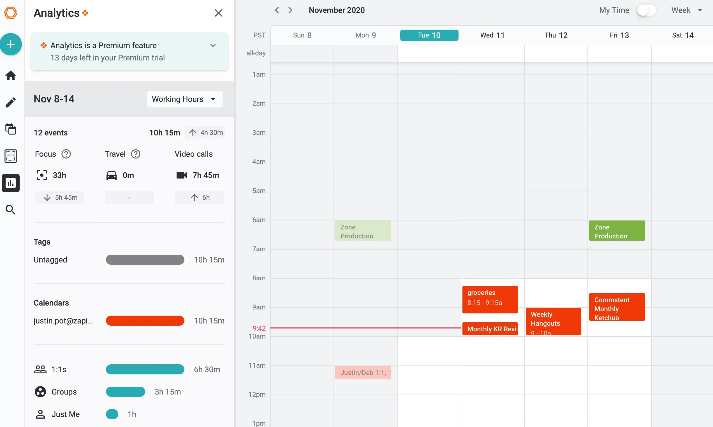Go to previous week arrow
The image size is (713, 427).
[277, 10]
